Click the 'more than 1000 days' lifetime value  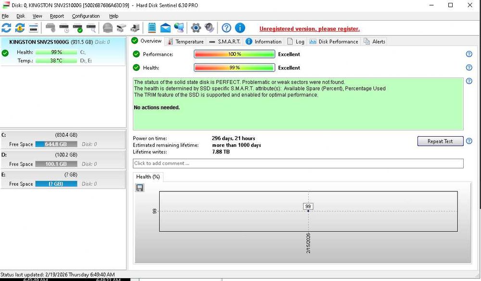click(237, 145)
